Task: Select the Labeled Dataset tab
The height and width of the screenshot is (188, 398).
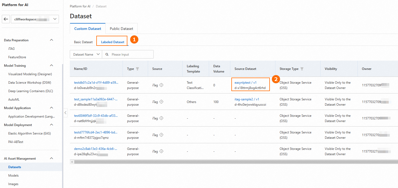Action: 113,42
